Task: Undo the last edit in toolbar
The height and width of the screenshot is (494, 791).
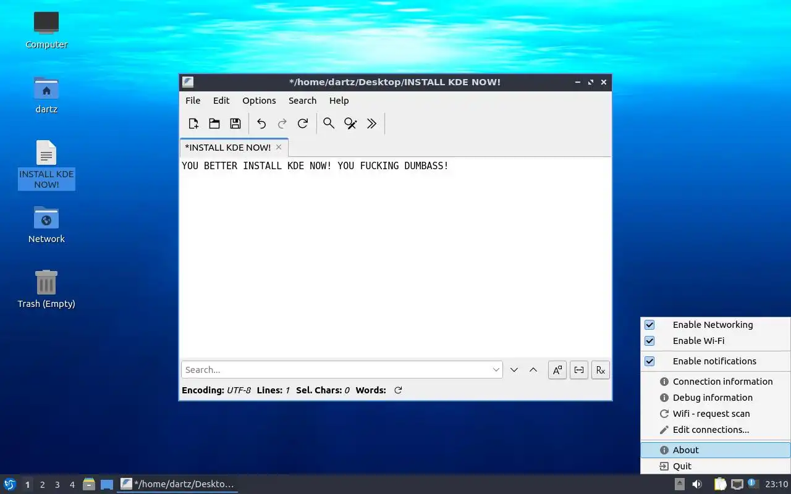Action: click(261, 124)
